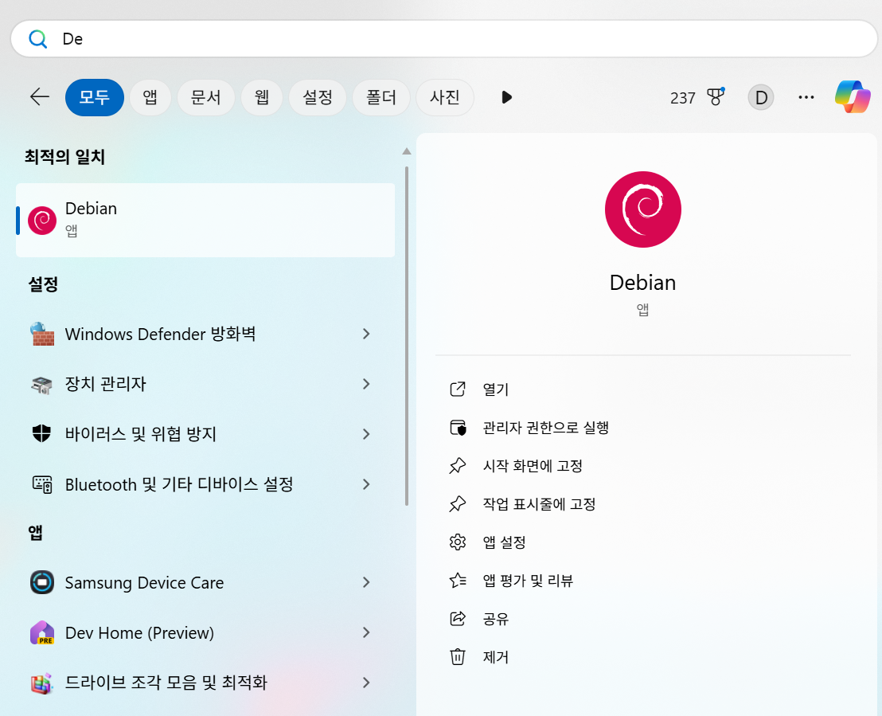Click the search input field containing 'De'
This screenshot has height=716, width=882.
pyautogui.click(x=444, y=39)
